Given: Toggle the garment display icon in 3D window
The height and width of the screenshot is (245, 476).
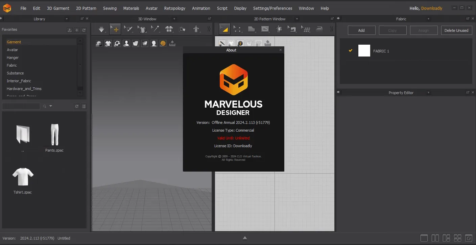Looking at the screenshot, I should (108, 43).
